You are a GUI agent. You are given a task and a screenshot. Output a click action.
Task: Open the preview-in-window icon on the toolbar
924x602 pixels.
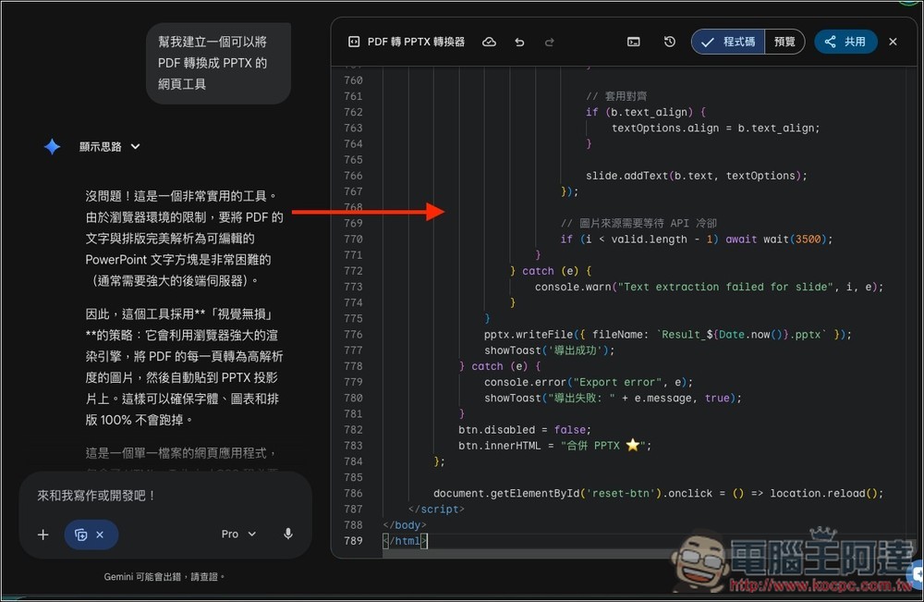[633, 42]
